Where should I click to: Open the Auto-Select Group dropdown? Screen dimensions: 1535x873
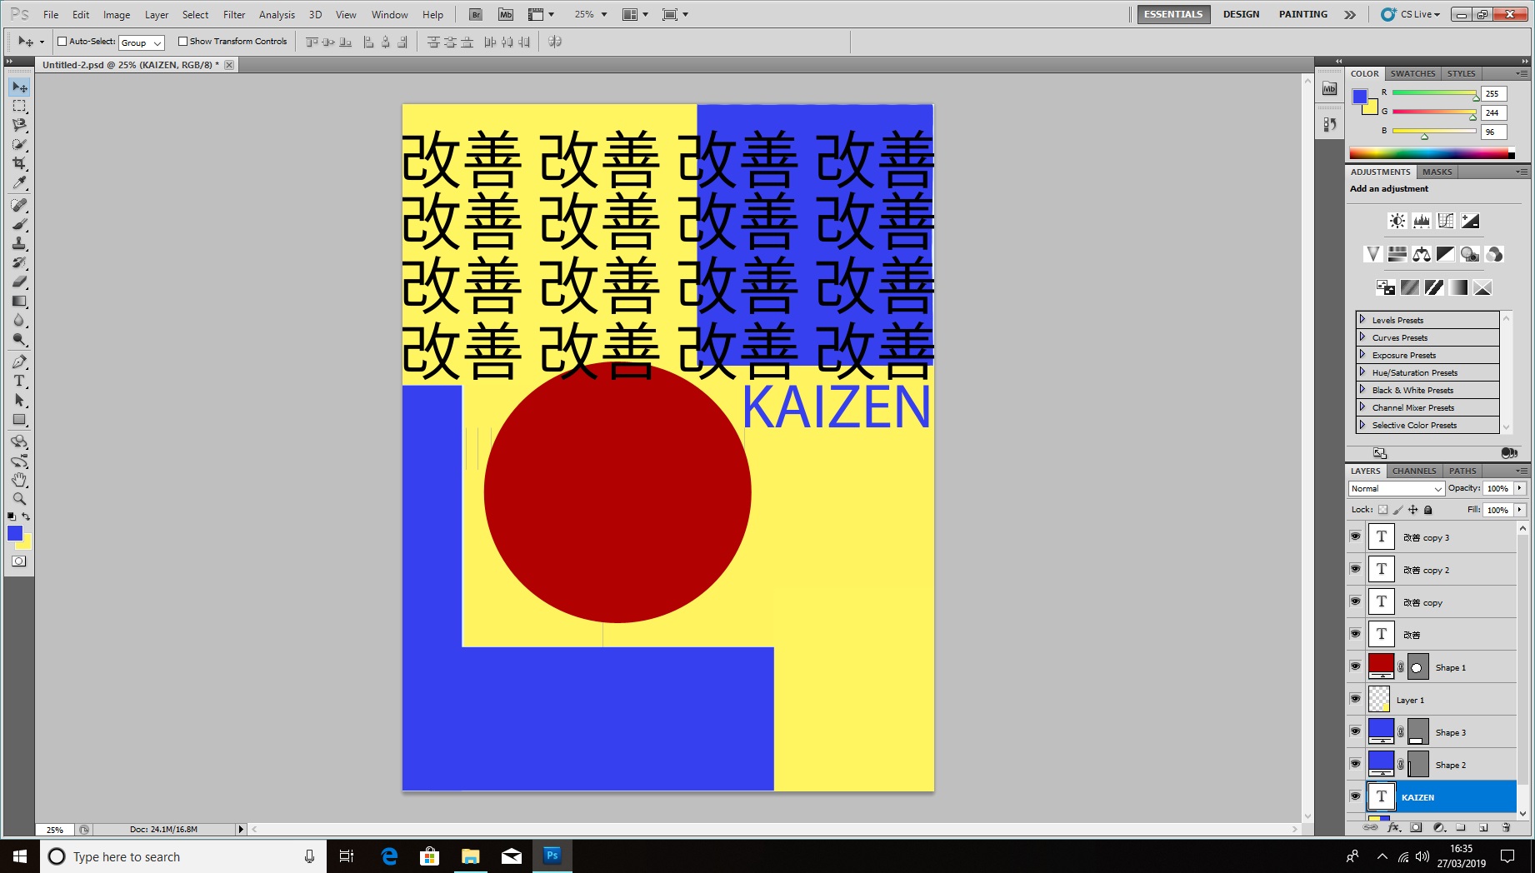142,42
